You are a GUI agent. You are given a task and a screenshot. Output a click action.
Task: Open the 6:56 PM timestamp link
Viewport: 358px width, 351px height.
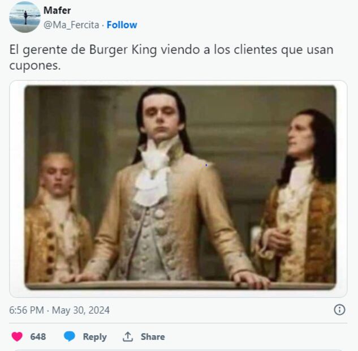coord(27,310)
